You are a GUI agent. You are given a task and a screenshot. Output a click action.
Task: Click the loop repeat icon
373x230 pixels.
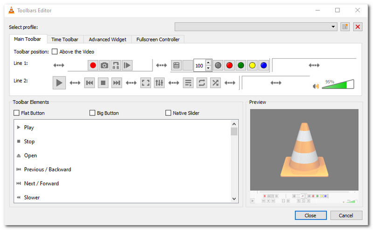[x=202, y=83]
